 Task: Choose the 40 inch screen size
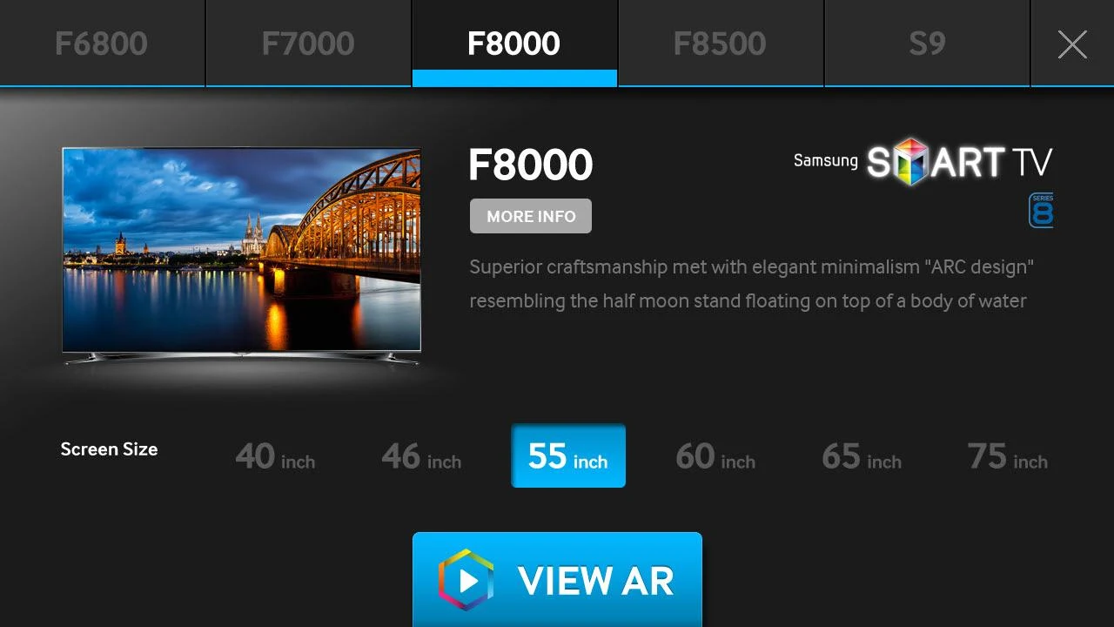(275, 456)
